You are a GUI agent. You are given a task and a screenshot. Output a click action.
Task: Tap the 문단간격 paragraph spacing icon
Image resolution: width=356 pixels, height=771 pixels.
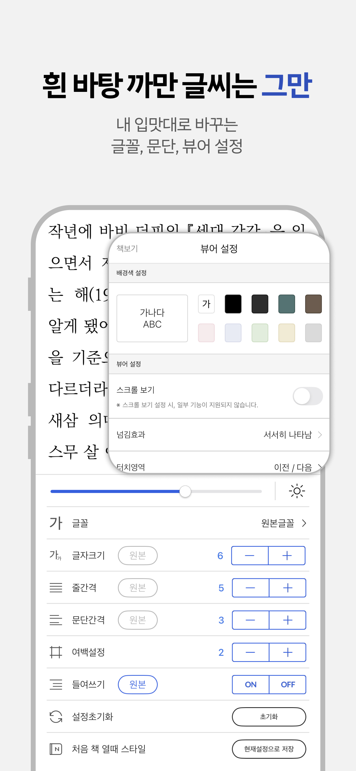tap(56, 620)
